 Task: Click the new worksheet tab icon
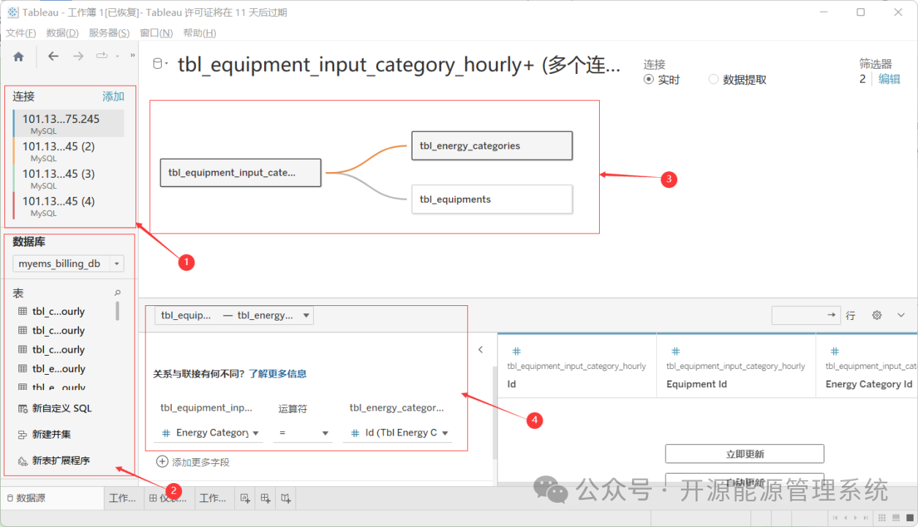tap(246, 498)
